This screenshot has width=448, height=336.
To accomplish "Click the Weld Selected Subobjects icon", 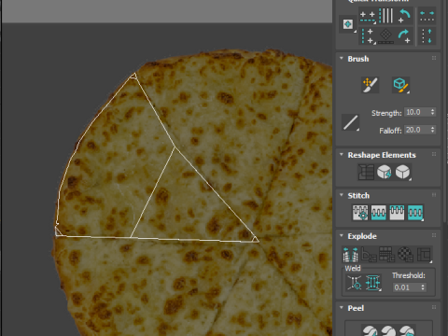I will (373, 283).
